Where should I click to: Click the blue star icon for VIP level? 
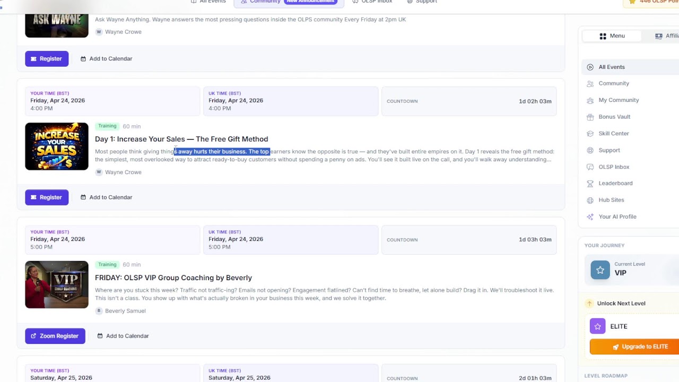(x=600, y=270)
